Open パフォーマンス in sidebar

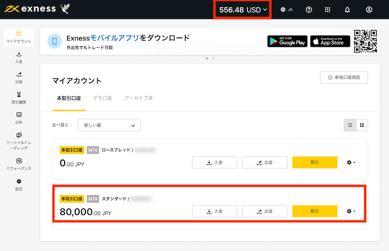click(19, 164)
